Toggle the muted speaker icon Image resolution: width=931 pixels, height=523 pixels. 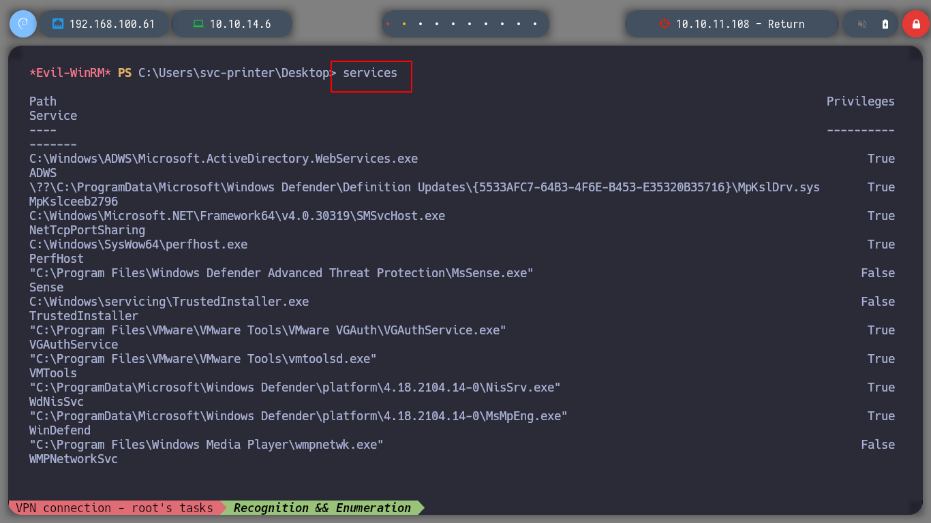(862, 24)
